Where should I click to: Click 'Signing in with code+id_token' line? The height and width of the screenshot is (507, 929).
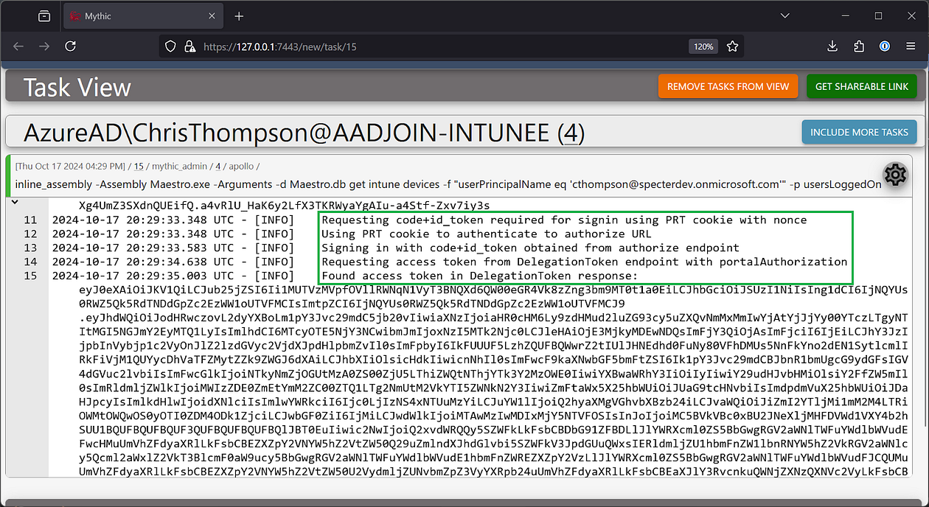pos(530,248)
